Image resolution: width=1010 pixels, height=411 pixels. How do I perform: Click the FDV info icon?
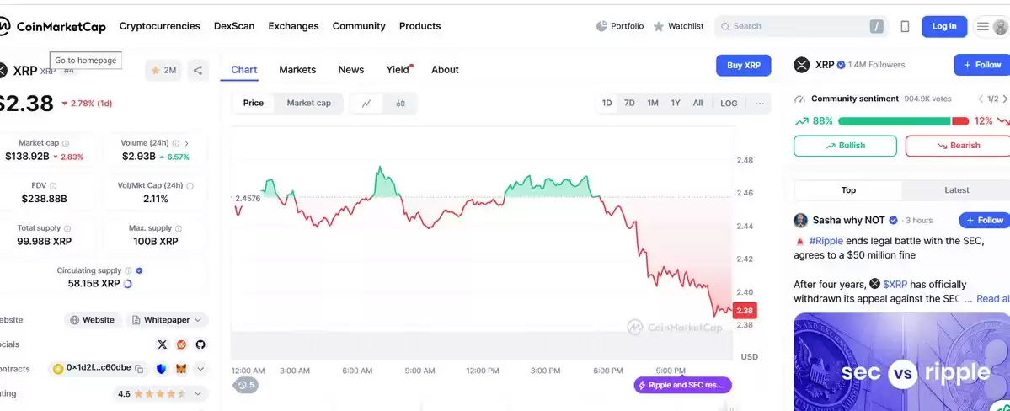click(x=53, y=185)
